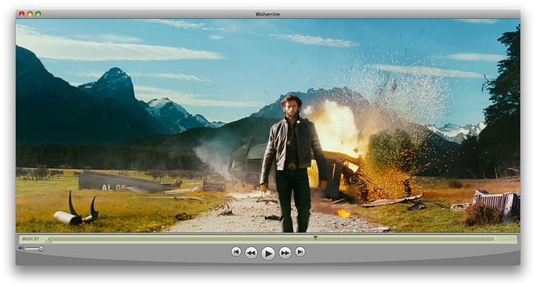This screenshot has width=536, height=287.
Task: Click the volume slider knob
Action: click(41, 248)
